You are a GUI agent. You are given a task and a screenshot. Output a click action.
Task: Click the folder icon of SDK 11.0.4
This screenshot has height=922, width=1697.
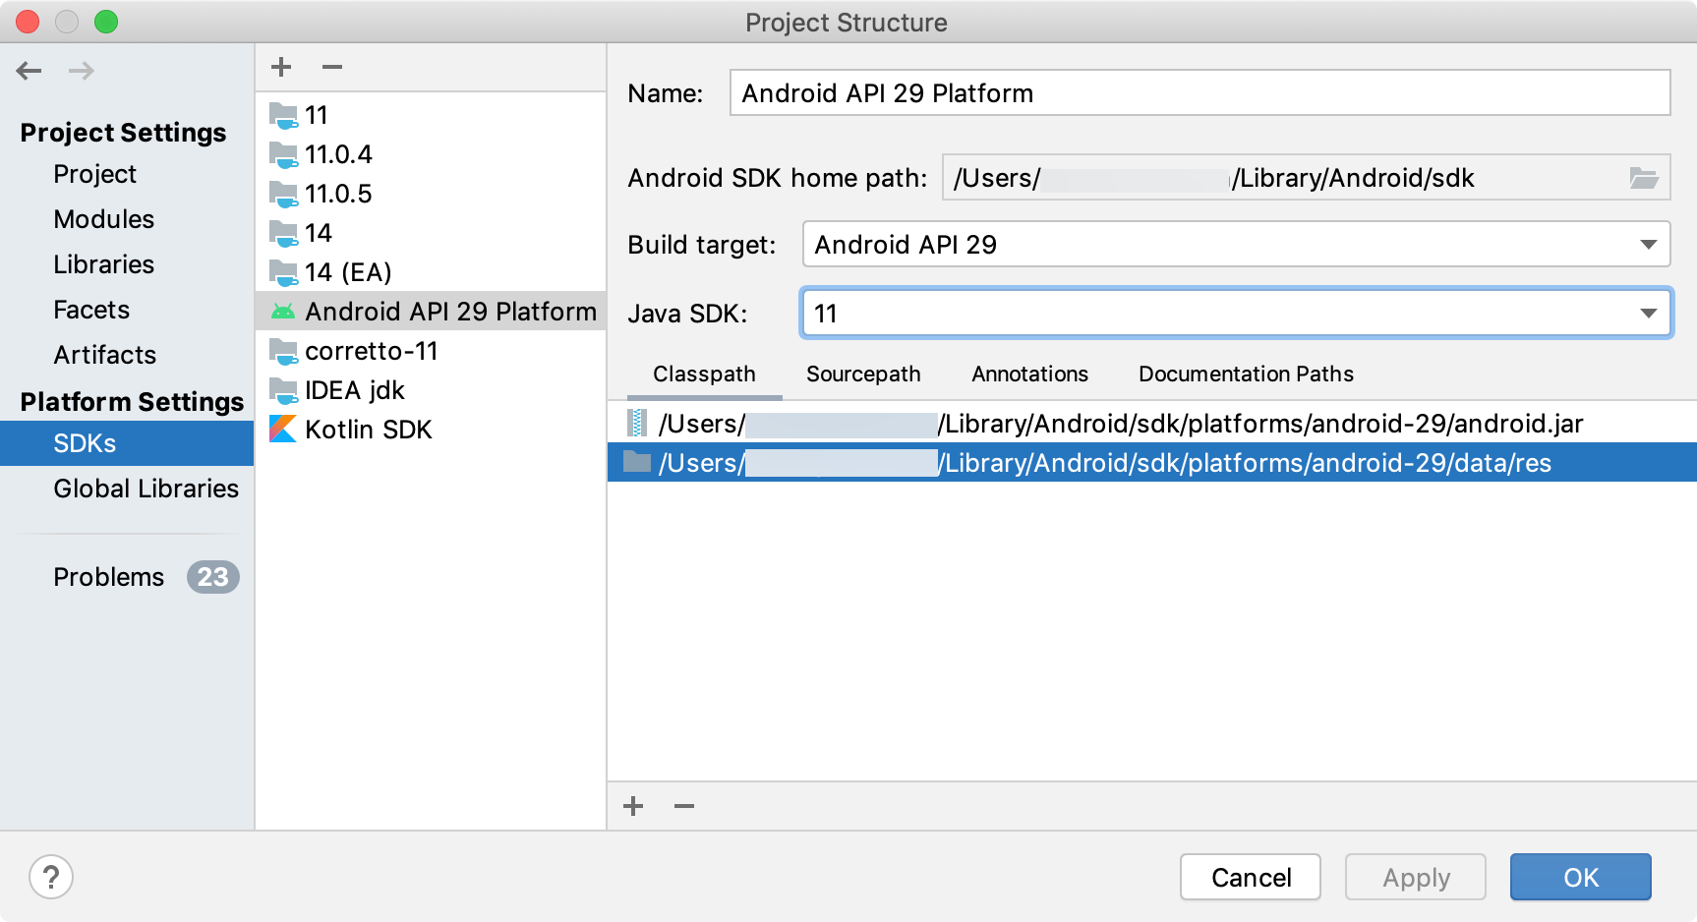coord(283,154)
